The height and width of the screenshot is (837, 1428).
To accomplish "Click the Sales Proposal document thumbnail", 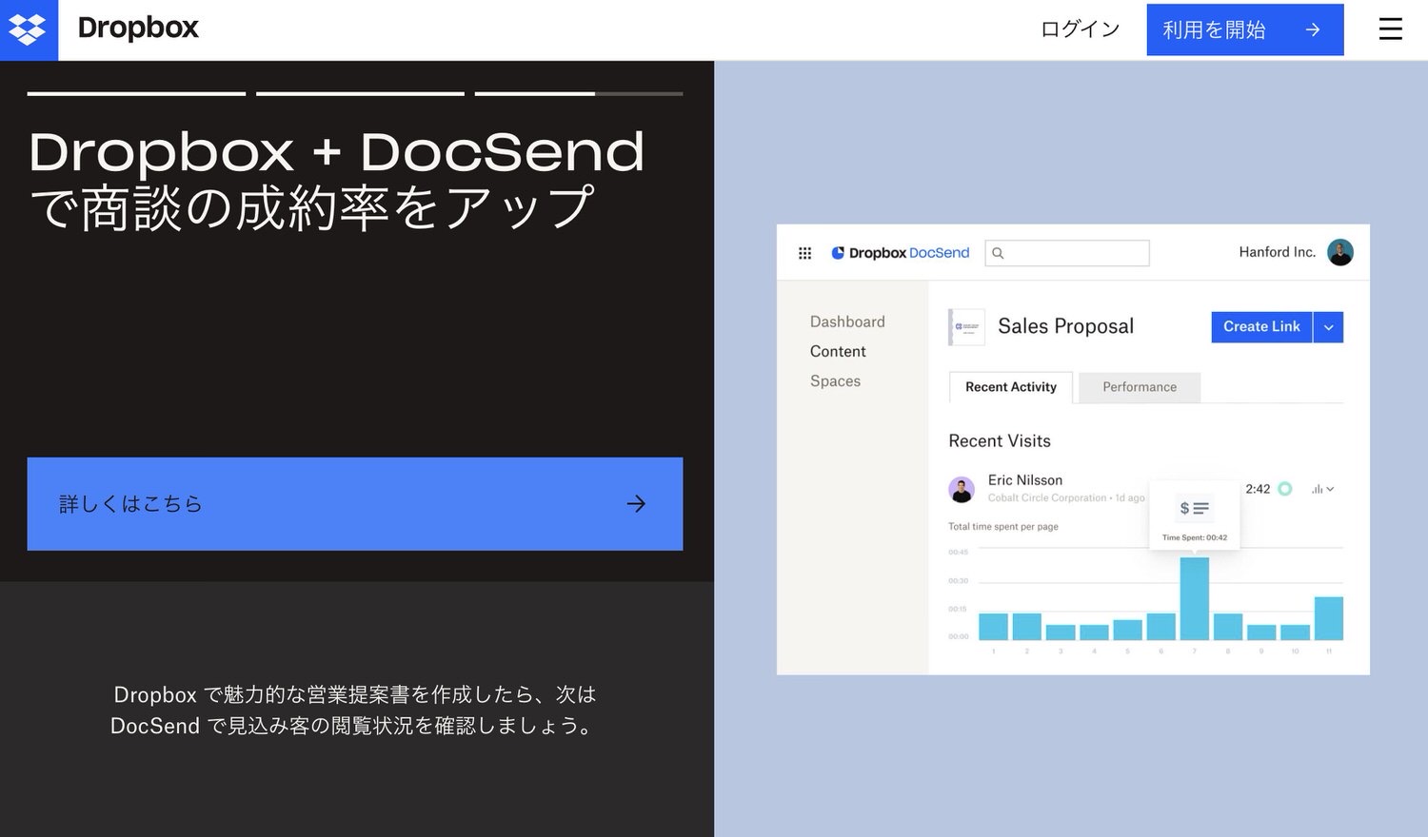I will click(966, 326).
